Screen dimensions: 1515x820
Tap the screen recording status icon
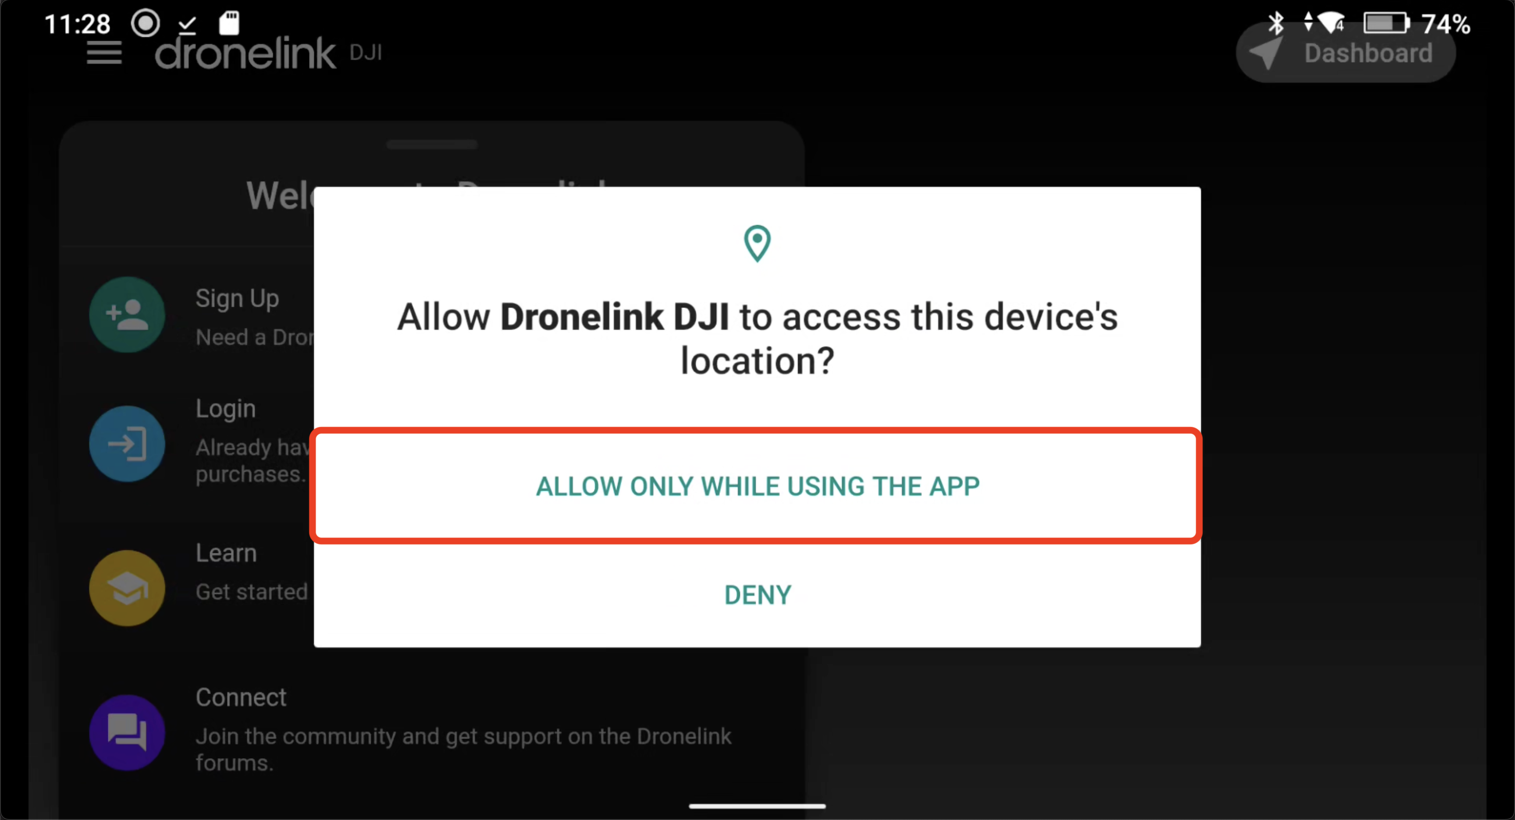(145, 24)
